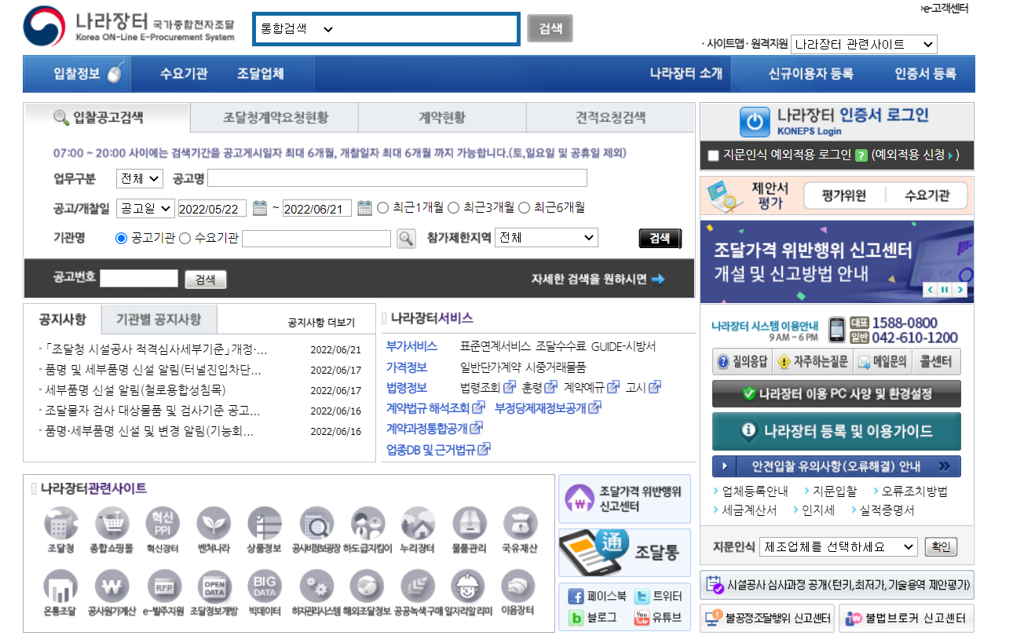Open the 공고일 date type dropdown
Image resolution: width=1013 pixels, height=643 pixels.
click(145, 208)
